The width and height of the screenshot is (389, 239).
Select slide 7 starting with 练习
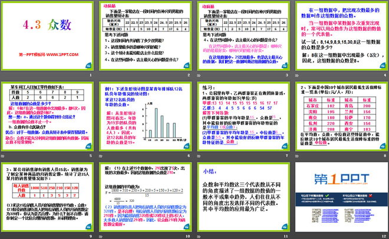click(243, 116)
